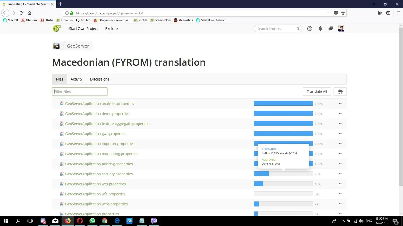Reload the page with the refresh icon

coord(21,13)
